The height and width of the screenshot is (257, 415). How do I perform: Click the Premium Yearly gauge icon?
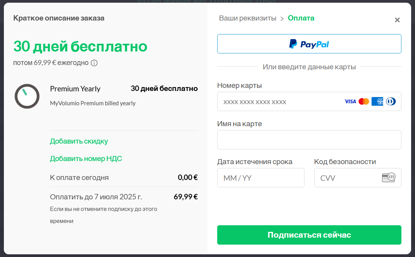coord(27,96)
